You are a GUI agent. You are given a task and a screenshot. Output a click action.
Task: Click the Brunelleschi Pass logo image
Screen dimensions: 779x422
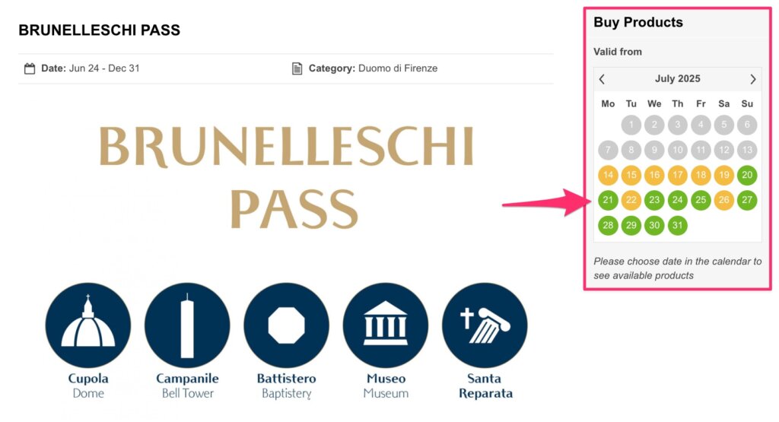286,176
